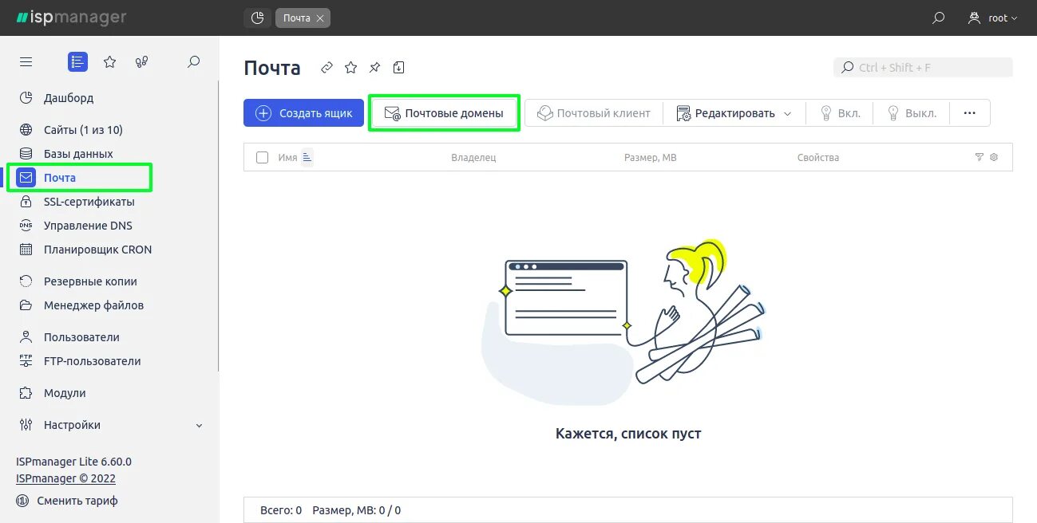Select the list menu view icon in sidebar
Image resolution: width=1037 pixels, height=523 pixels.
(77, 61)
